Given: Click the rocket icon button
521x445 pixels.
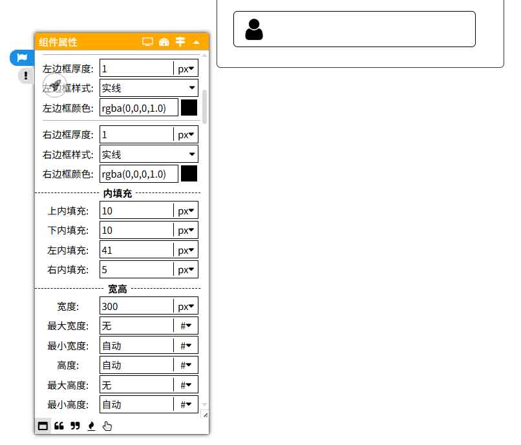Looking at the screenshot, I should (55, 85).
